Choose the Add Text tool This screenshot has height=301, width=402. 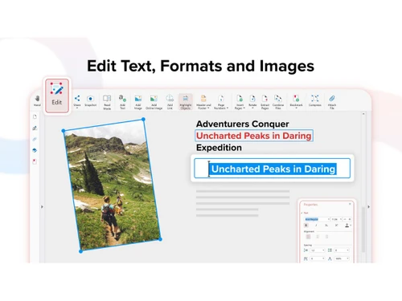coord(122,102)
